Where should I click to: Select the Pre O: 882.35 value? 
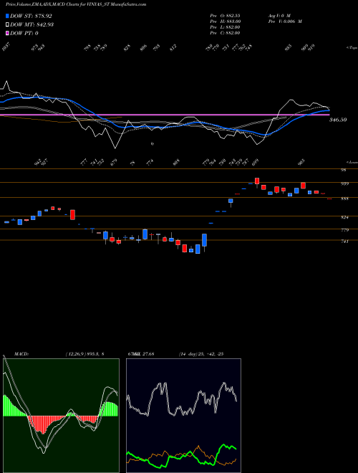point(225,16)
